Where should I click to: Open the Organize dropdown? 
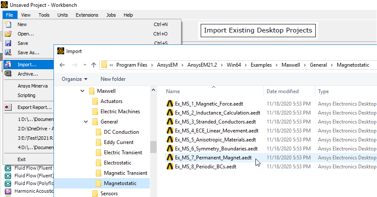click(x=74, y=79)
